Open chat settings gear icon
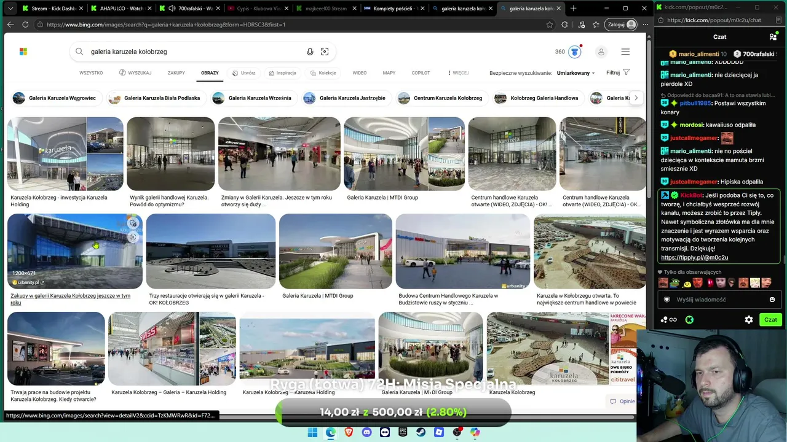Screen dimensions: 787x442 coord(749,319)
